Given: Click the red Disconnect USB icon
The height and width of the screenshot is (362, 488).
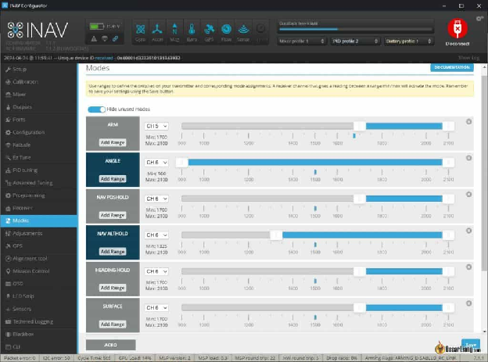Looking at the screenshot, I should pos(457,29).
